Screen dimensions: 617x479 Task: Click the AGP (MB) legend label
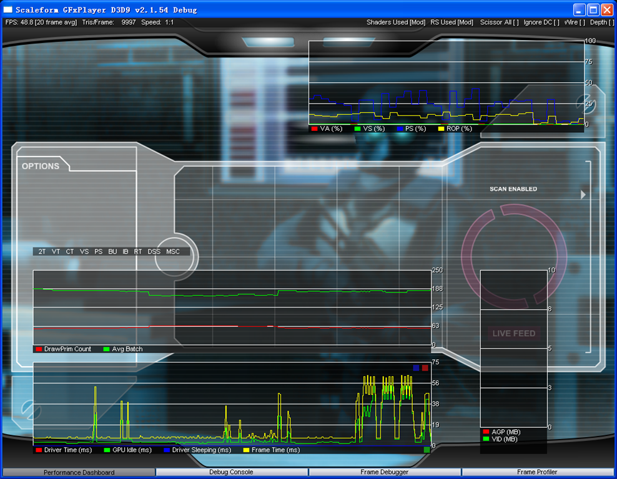(506, 432)
